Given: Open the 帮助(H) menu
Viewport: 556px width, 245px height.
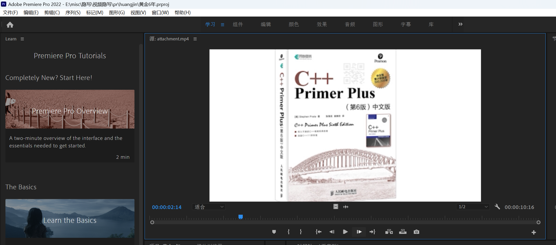Looking at the screenshot, I should [182, 13].
